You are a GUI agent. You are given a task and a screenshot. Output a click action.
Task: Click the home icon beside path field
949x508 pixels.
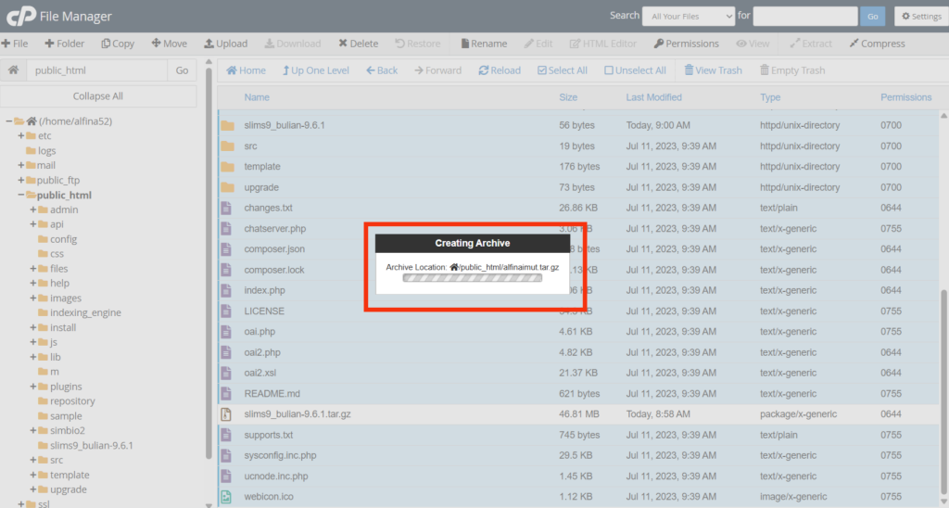[x=13, y=70]
